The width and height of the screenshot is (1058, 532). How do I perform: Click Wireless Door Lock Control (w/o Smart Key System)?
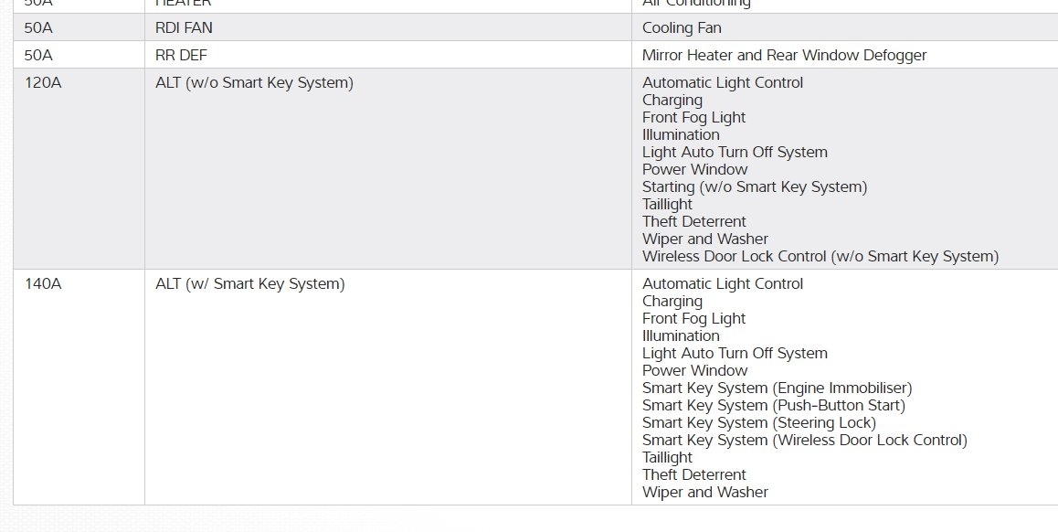pyautogui.click(x=820, y=256)
